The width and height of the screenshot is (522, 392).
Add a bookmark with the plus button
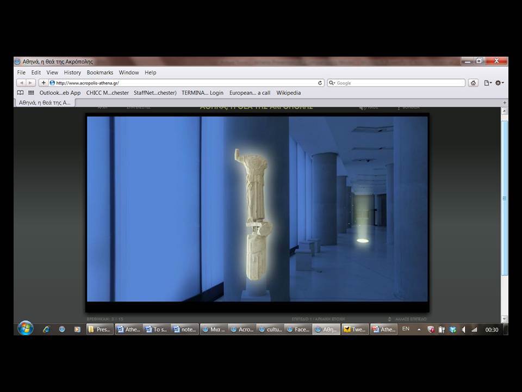[43, 83]
